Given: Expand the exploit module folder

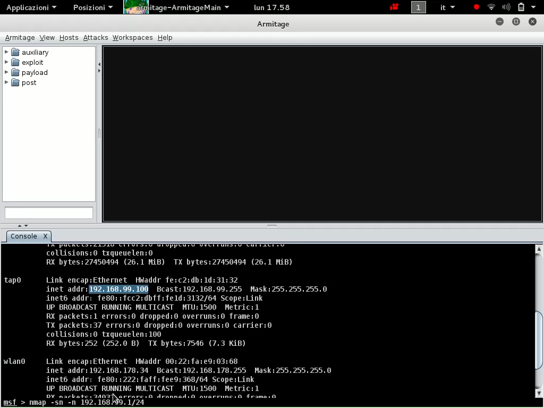Looking at the screenshot, I should (x=6, y=62).
